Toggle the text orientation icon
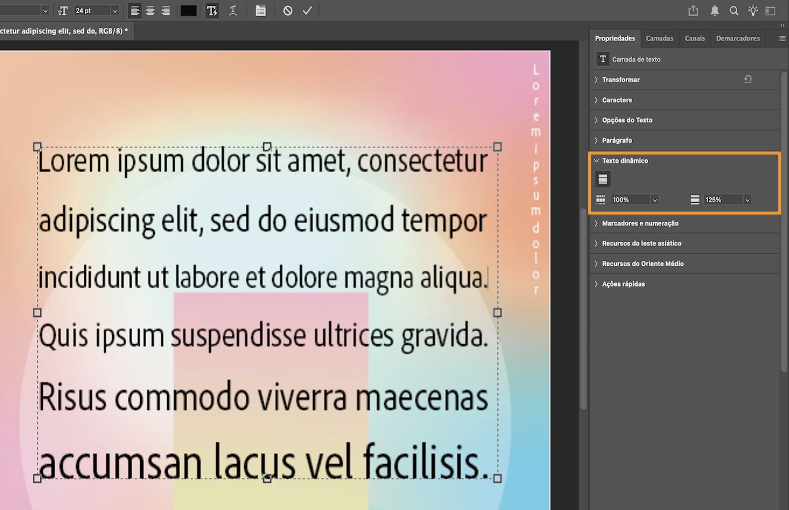This screenshot has width=789, height=510. (212, 10)
